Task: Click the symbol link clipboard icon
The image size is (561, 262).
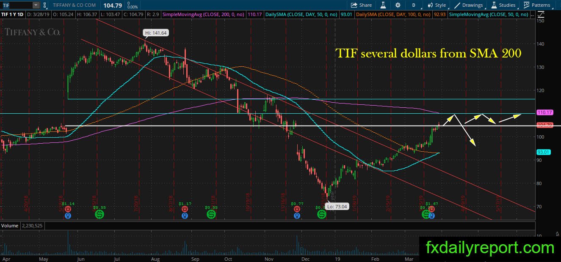Action: coord(46,5)
